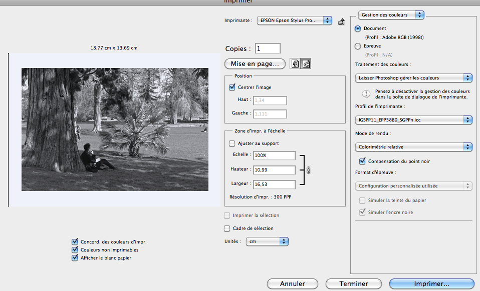Toggle Couleurs non imprimables checkbox
Image resolution: width=480 pixels, height=291 pixels.
(x=75, y=249)
